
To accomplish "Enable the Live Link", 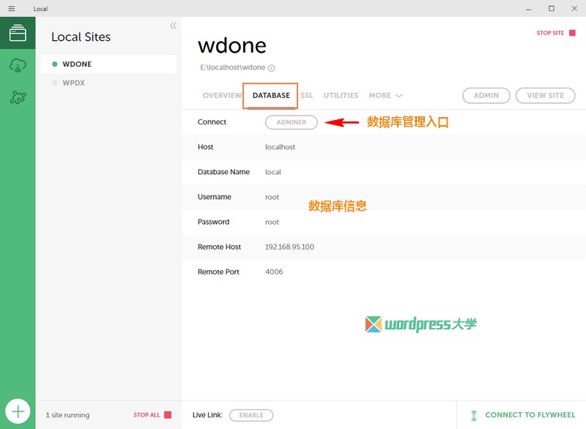I will click(251, 415).
